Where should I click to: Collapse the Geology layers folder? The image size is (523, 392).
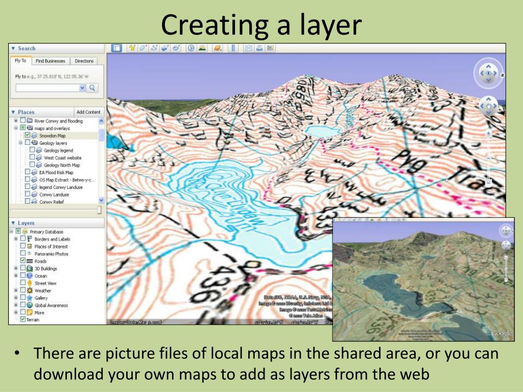20,143
